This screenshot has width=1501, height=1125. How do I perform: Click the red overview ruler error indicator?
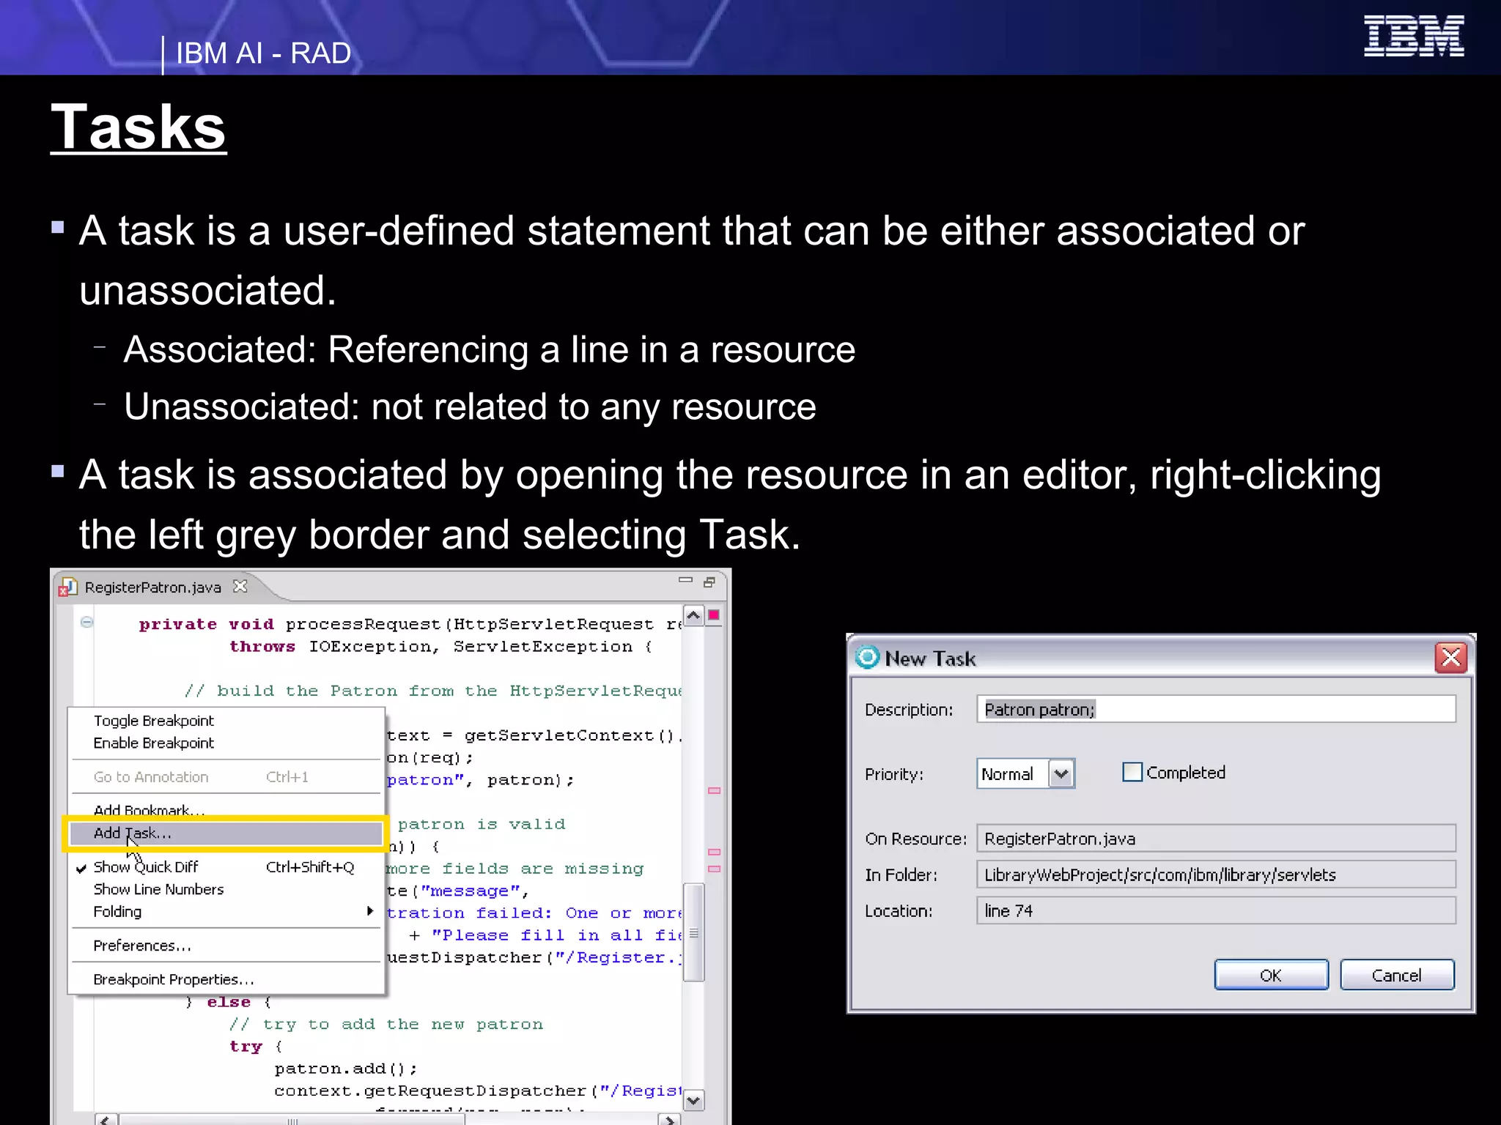tap(714, 615)
